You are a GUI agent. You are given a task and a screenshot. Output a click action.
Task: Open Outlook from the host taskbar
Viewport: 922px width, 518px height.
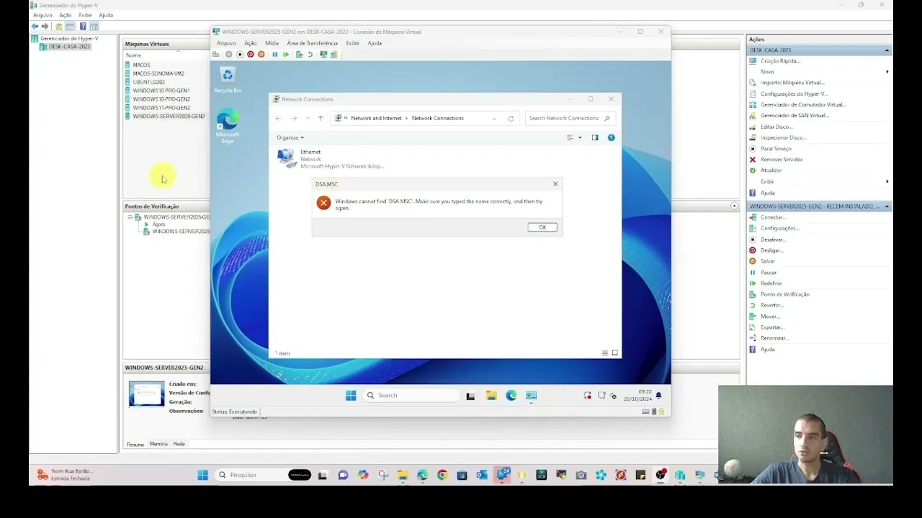pyautogui.click(x=482, y=475)
